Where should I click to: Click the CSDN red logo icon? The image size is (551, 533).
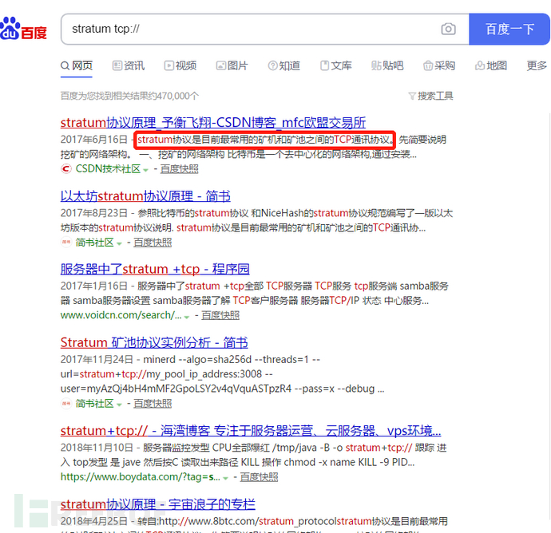[x=65, y=169]
